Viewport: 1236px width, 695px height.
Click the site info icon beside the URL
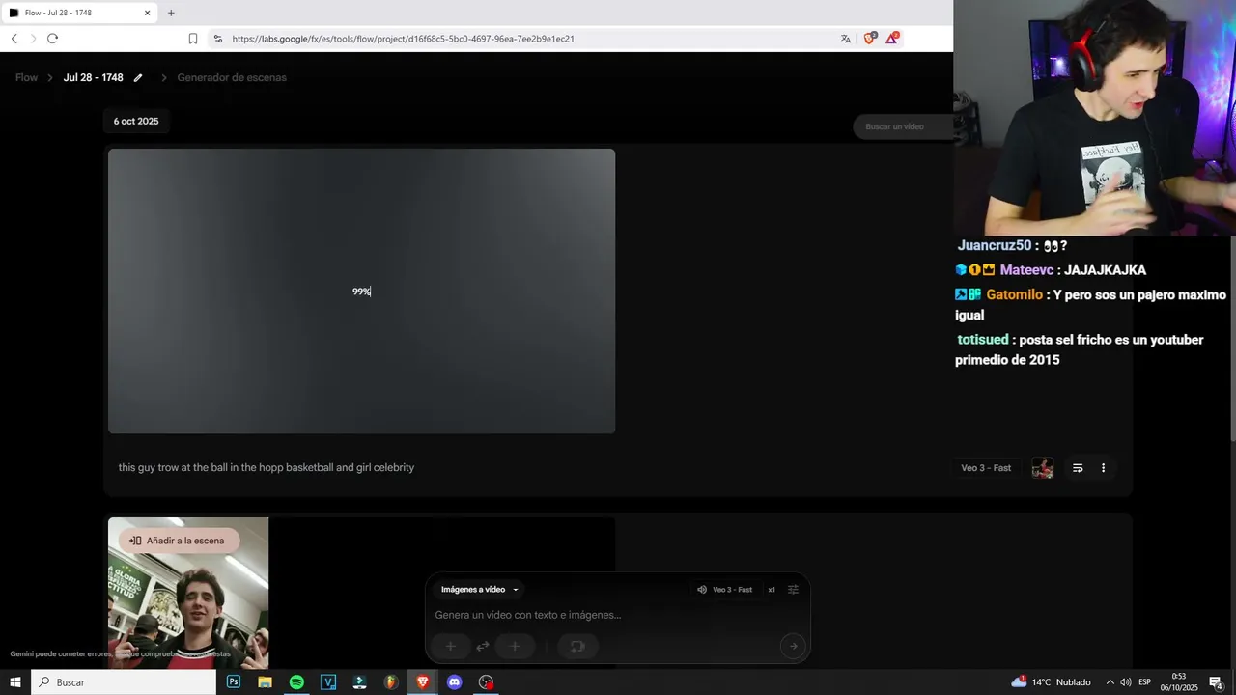click(218, 39)
